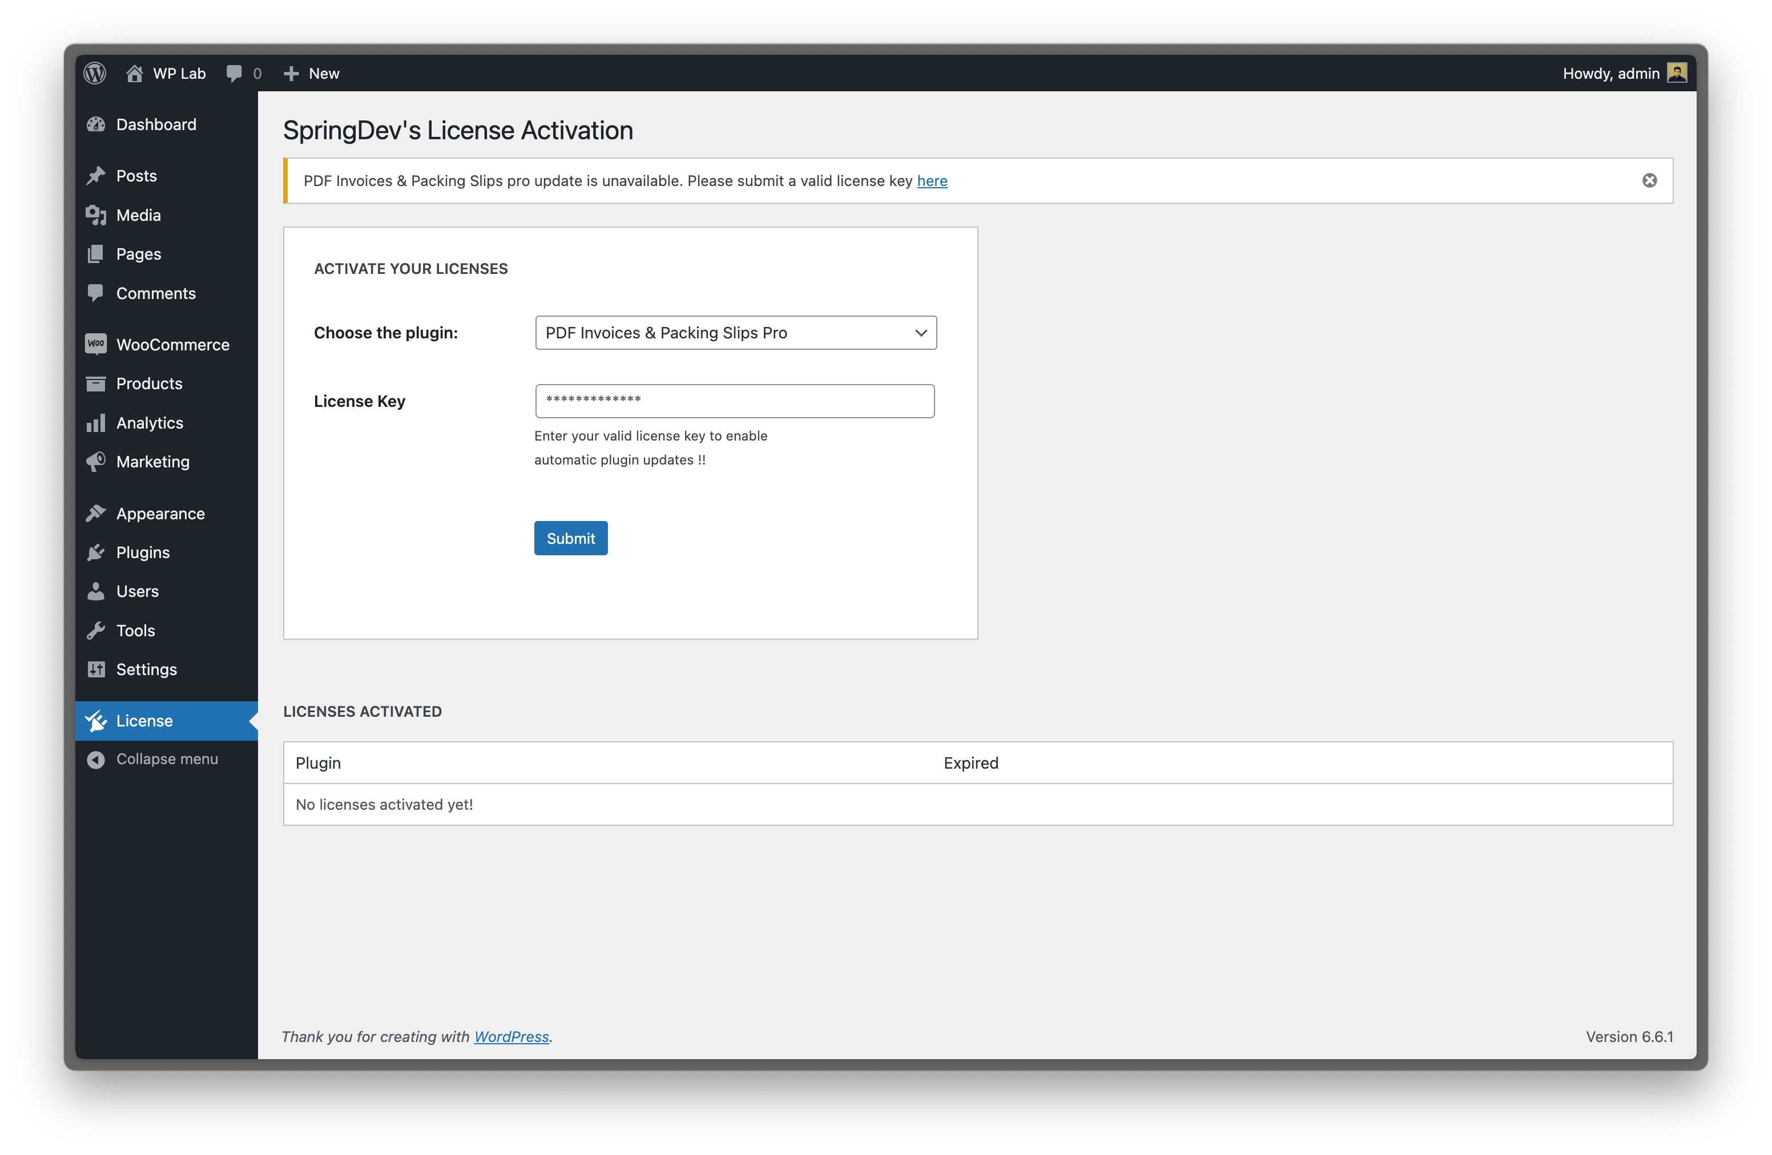The width and height of the screenshot is (1772, 1155).
Task: Open the Comments sidebar label
Action: pyautogui.click(x=156, y=293)
